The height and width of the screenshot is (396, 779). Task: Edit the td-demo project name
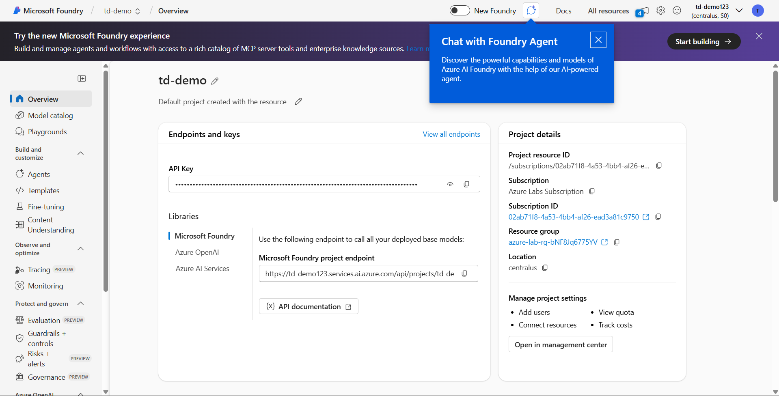tap(215, 81)
